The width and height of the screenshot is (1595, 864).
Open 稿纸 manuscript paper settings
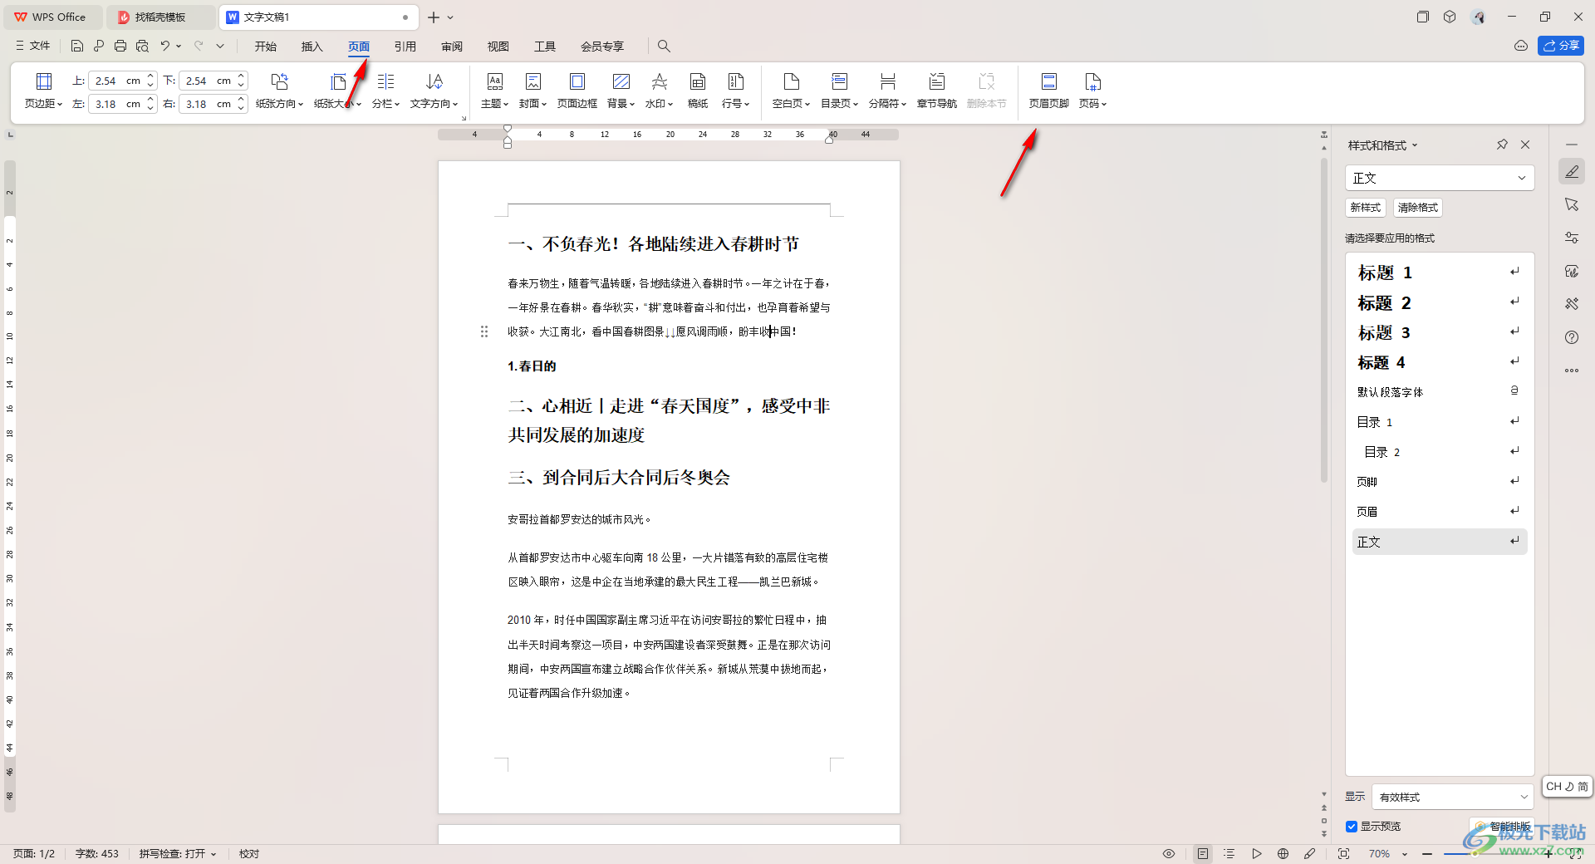[698, 91]
